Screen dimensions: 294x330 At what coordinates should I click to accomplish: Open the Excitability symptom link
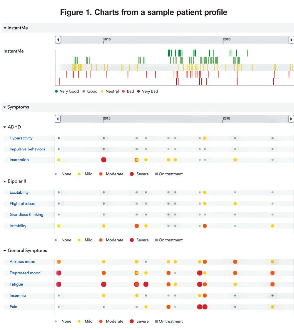[19, 192]
